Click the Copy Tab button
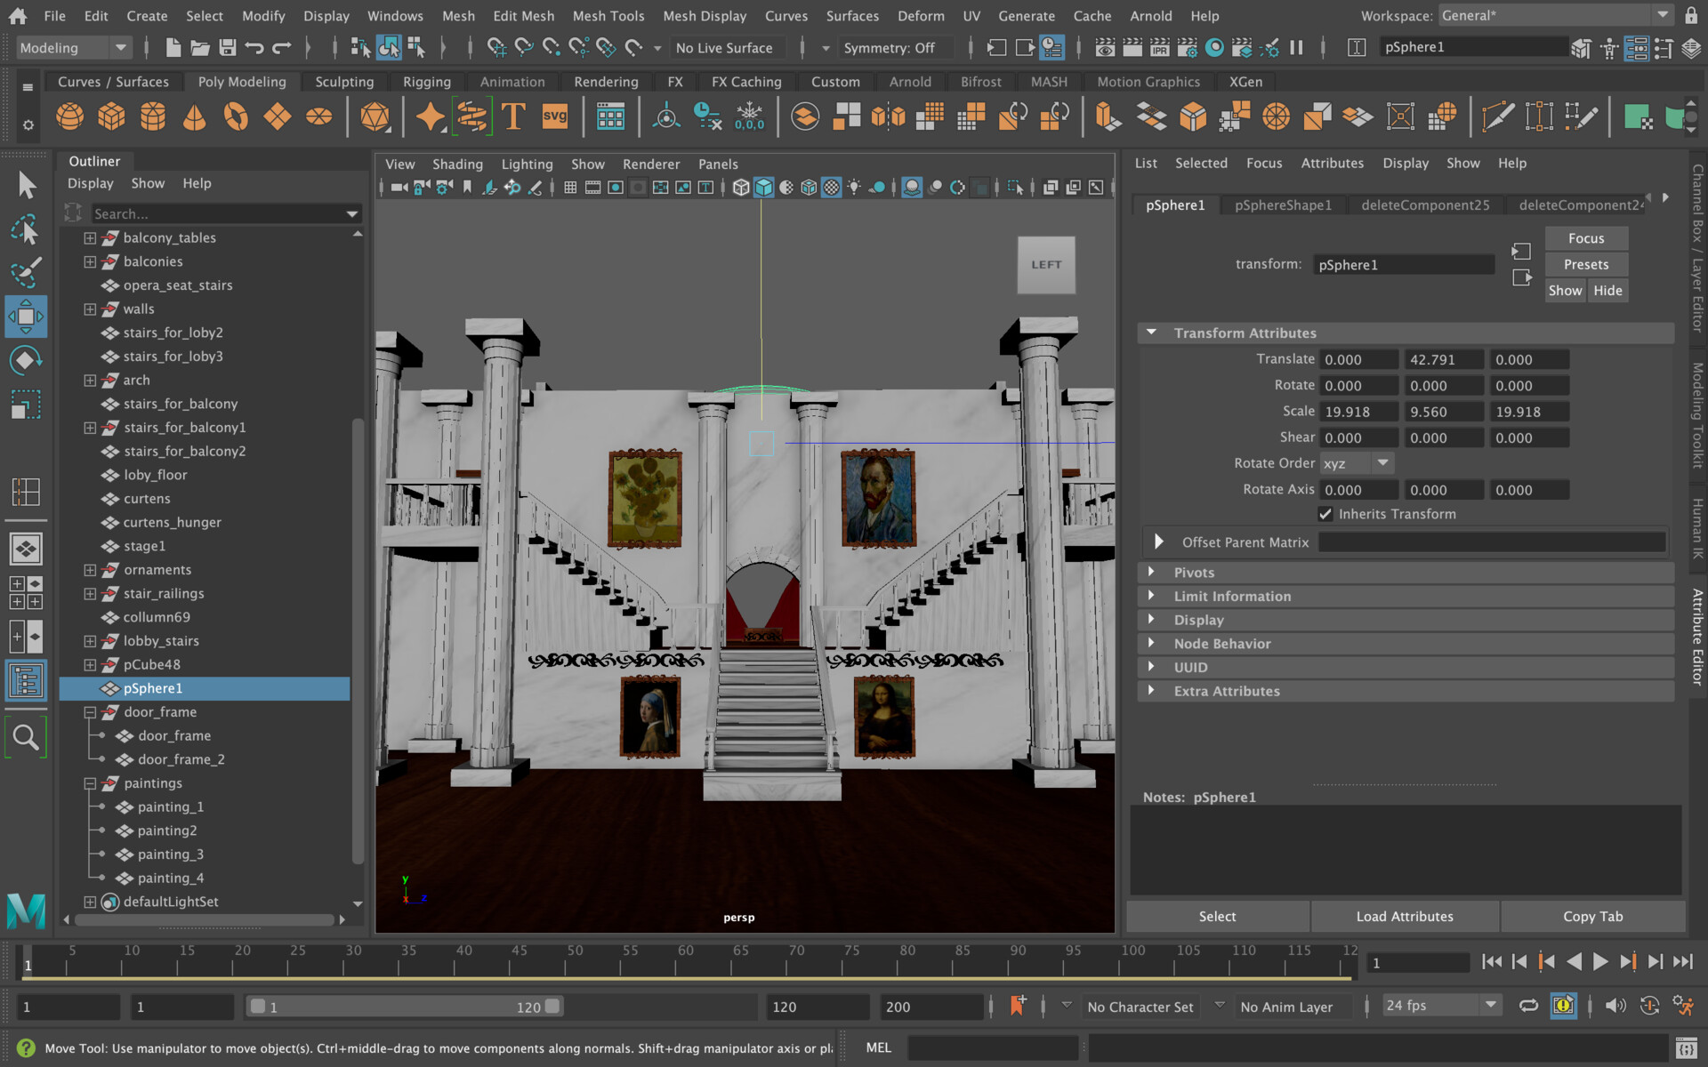The image size is (1708, 1067). pyautogui.click(x=1594, y=916)
